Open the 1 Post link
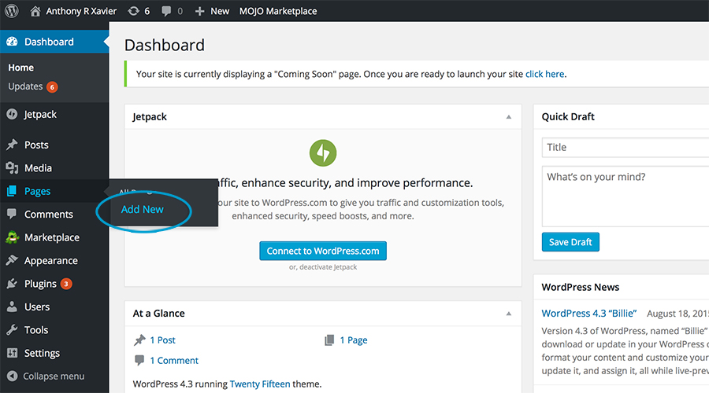This screenshot has height=393, width=709. pos(163,340)
